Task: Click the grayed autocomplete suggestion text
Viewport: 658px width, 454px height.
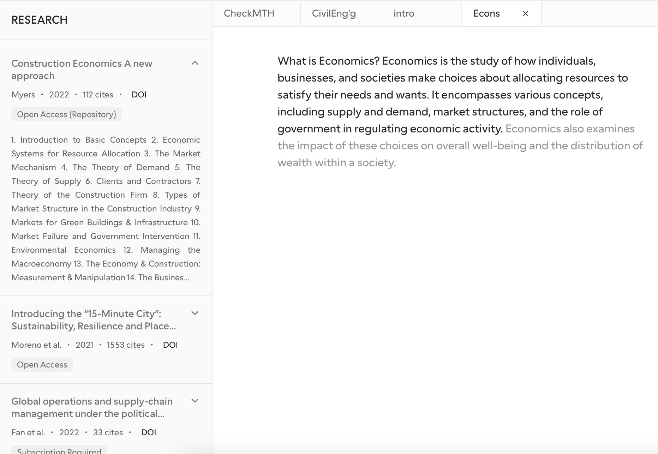Action: coord(459,145)
